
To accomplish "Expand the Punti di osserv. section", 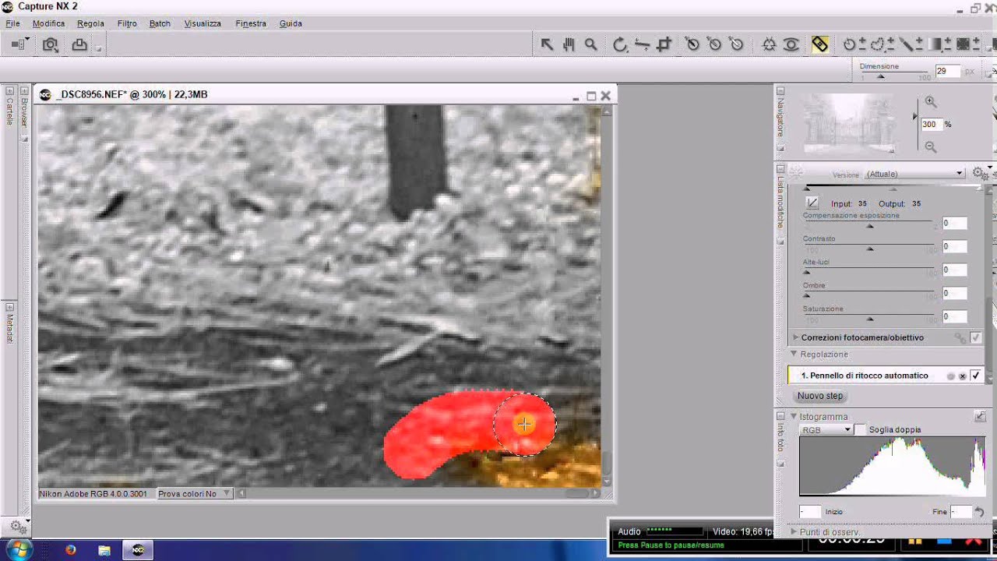I will pyautogui.click(x=794, y=531).
